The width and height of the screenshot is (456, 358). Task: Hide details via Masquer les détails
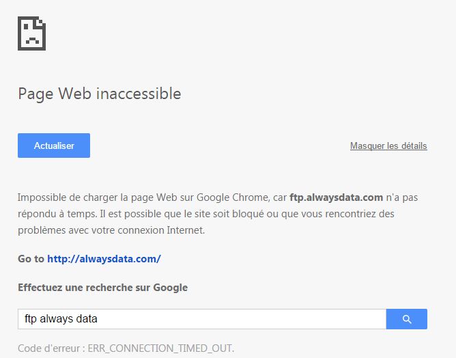tap(388, 146)
